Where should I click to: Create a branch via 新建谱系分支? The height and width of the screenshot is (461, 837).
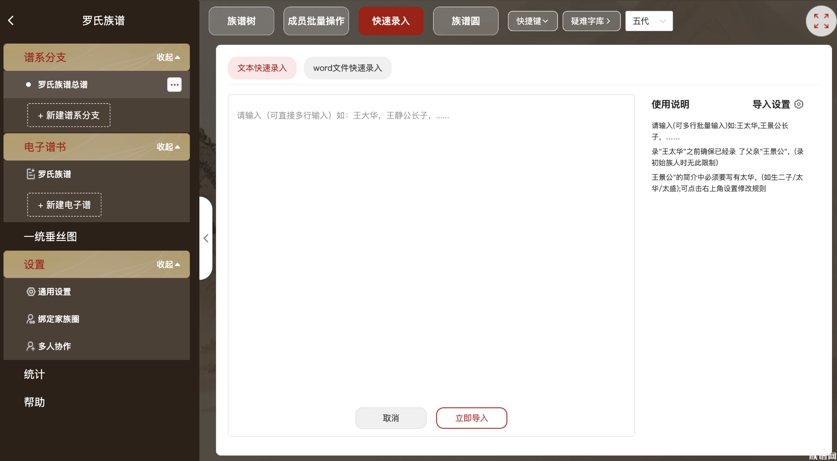68,115
